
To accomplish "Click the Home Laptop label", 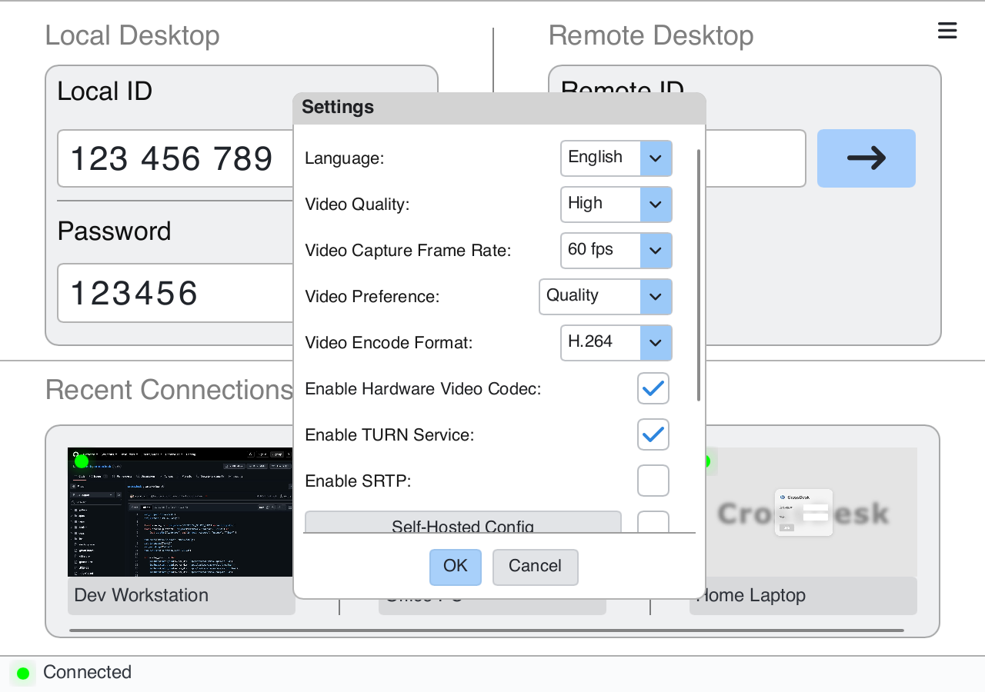I will click(x=752, y=595).
